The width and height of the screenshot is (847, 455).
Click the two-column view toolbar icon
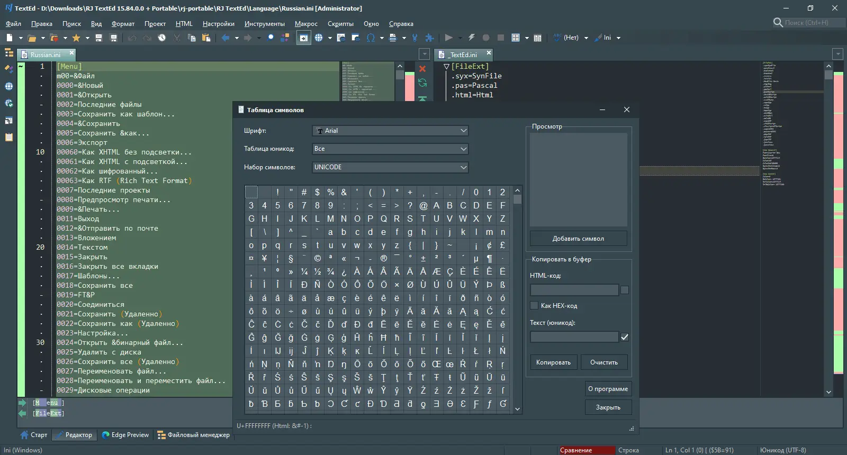(538, 38)
